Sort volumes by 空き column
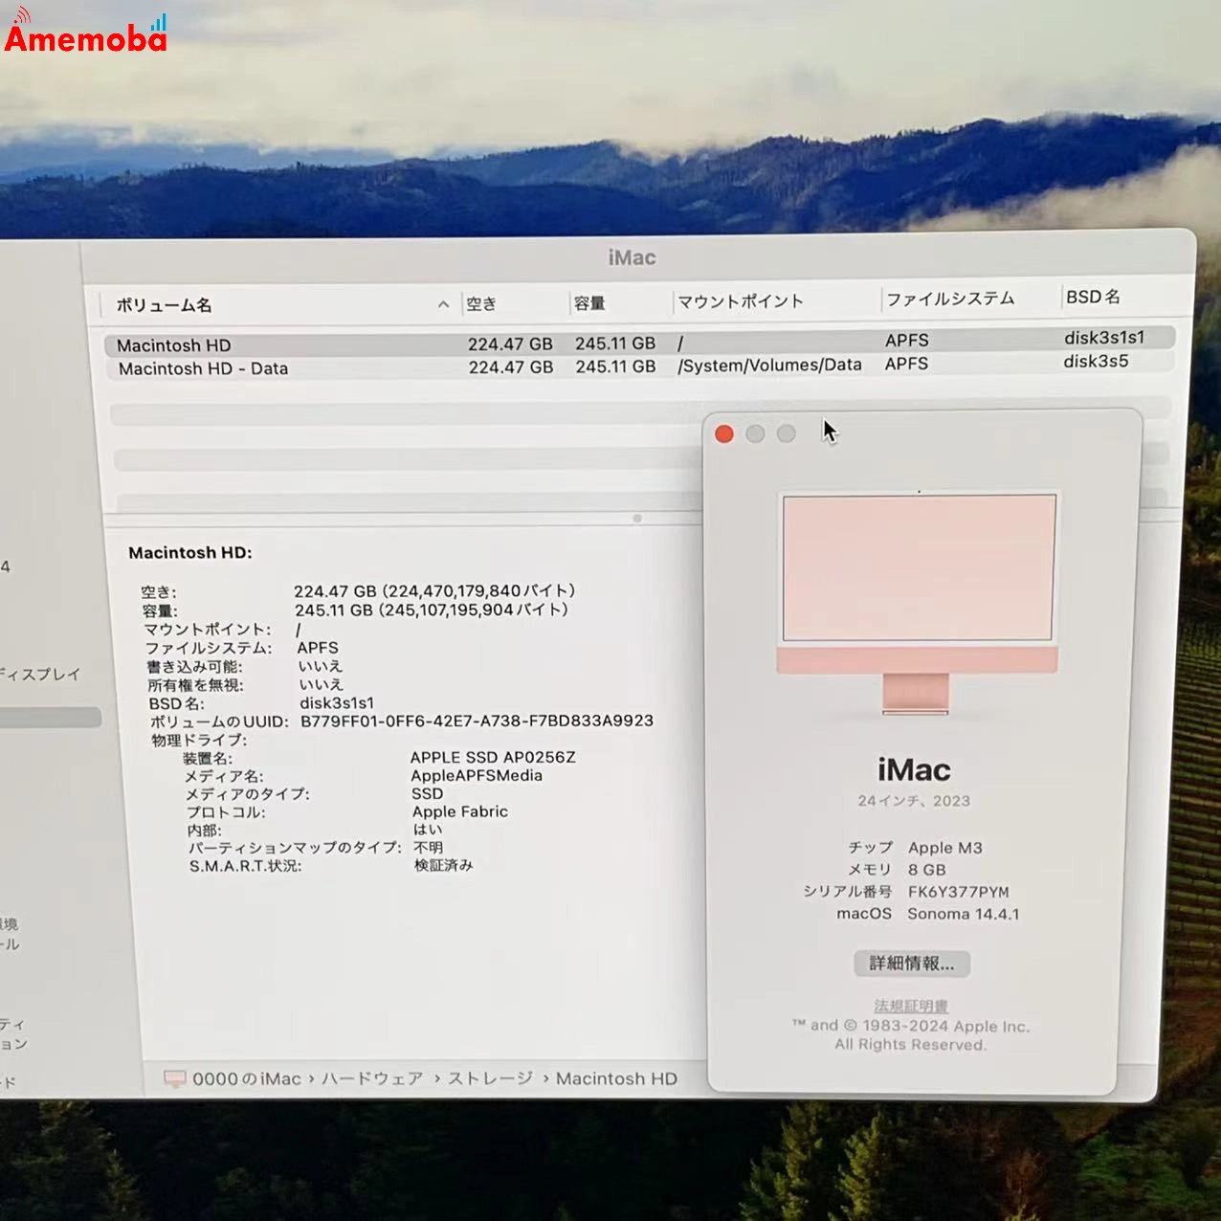This screenshot has width=1221, height=1221. [480, 303]
